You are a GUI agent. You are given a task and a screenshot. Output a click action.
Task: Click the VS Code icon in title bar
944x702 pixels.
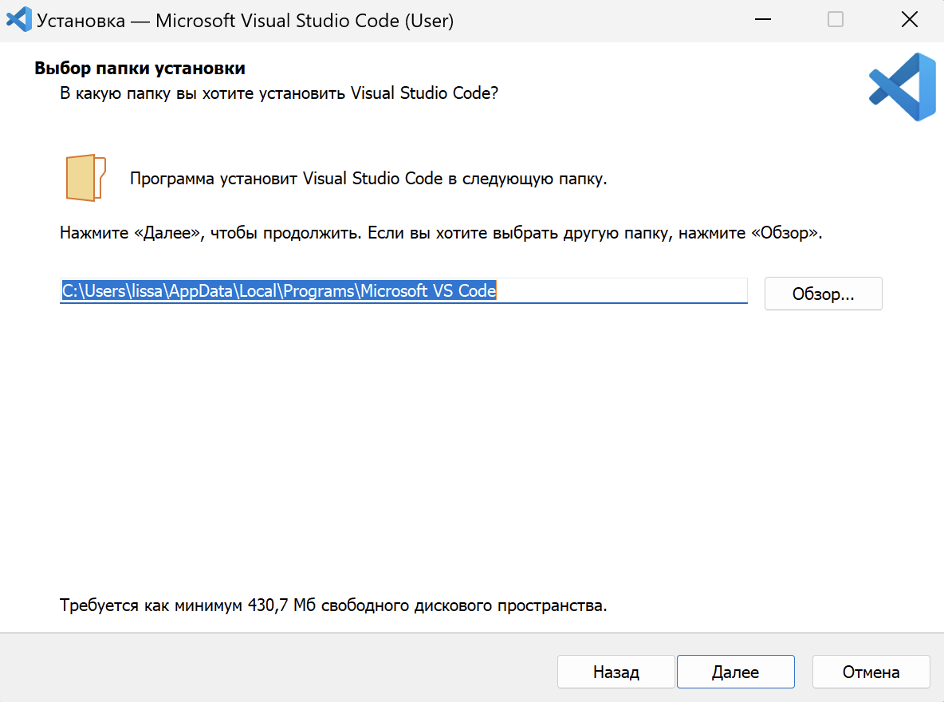[x=18, y=19]
